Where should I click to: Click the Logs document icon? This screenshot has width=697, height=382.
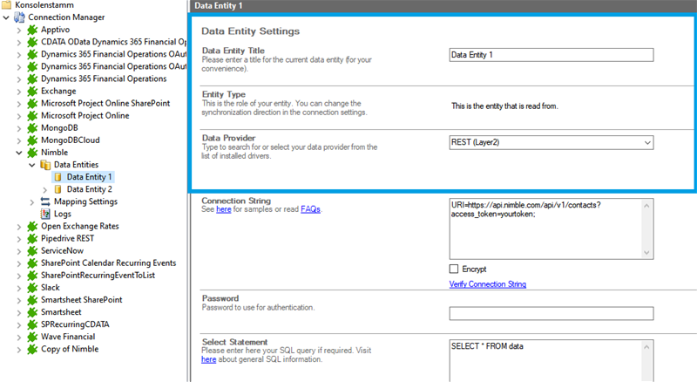tap(45, 214)
